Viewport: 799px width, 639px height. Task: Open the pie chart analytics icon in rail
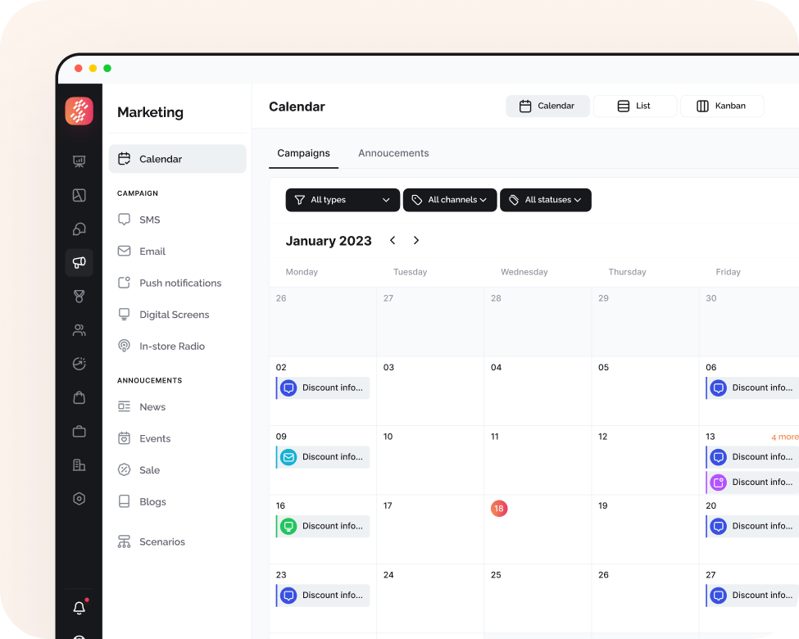tap(79, 364)
